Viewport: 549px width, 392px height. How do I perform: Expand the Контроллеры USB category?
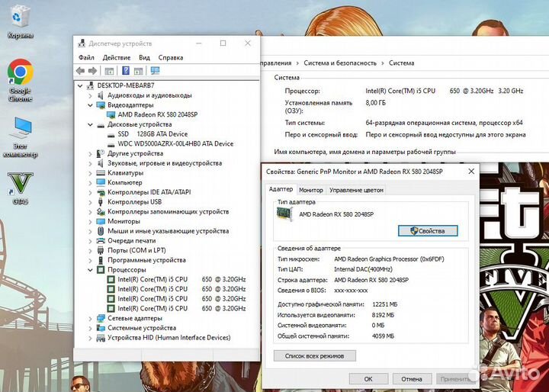[90, 202]
